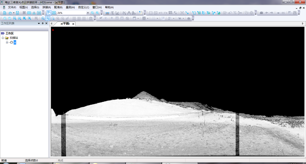
Task: Click the zoom in magnifier beside 21% box
Action: tap(97, 13)
